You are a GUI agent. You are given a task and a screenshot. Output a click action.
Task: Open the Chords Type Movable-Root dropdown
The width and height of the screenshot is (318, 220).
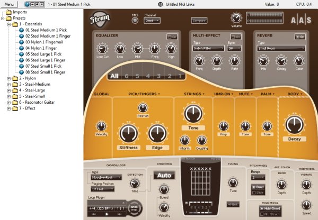(107, 177)
